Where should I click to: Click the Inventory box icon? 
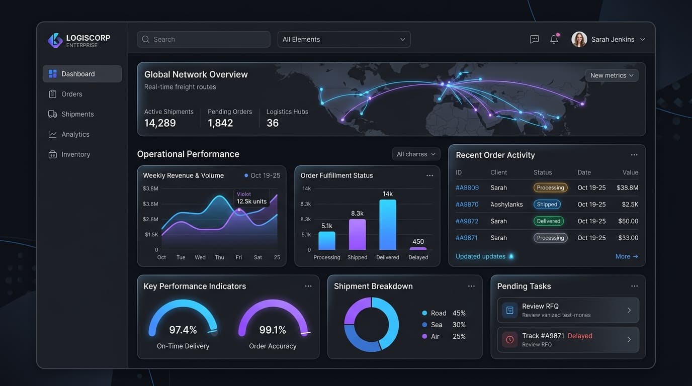(x=52, y=154)
